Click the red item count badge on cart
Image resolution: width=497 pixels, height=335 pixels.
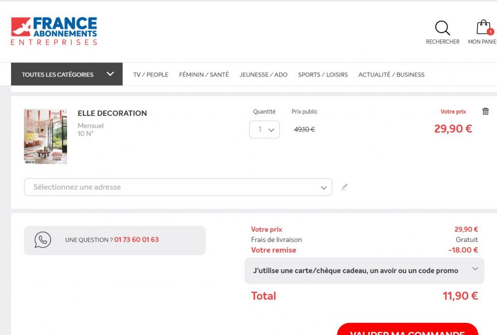[x=490, y=31]
